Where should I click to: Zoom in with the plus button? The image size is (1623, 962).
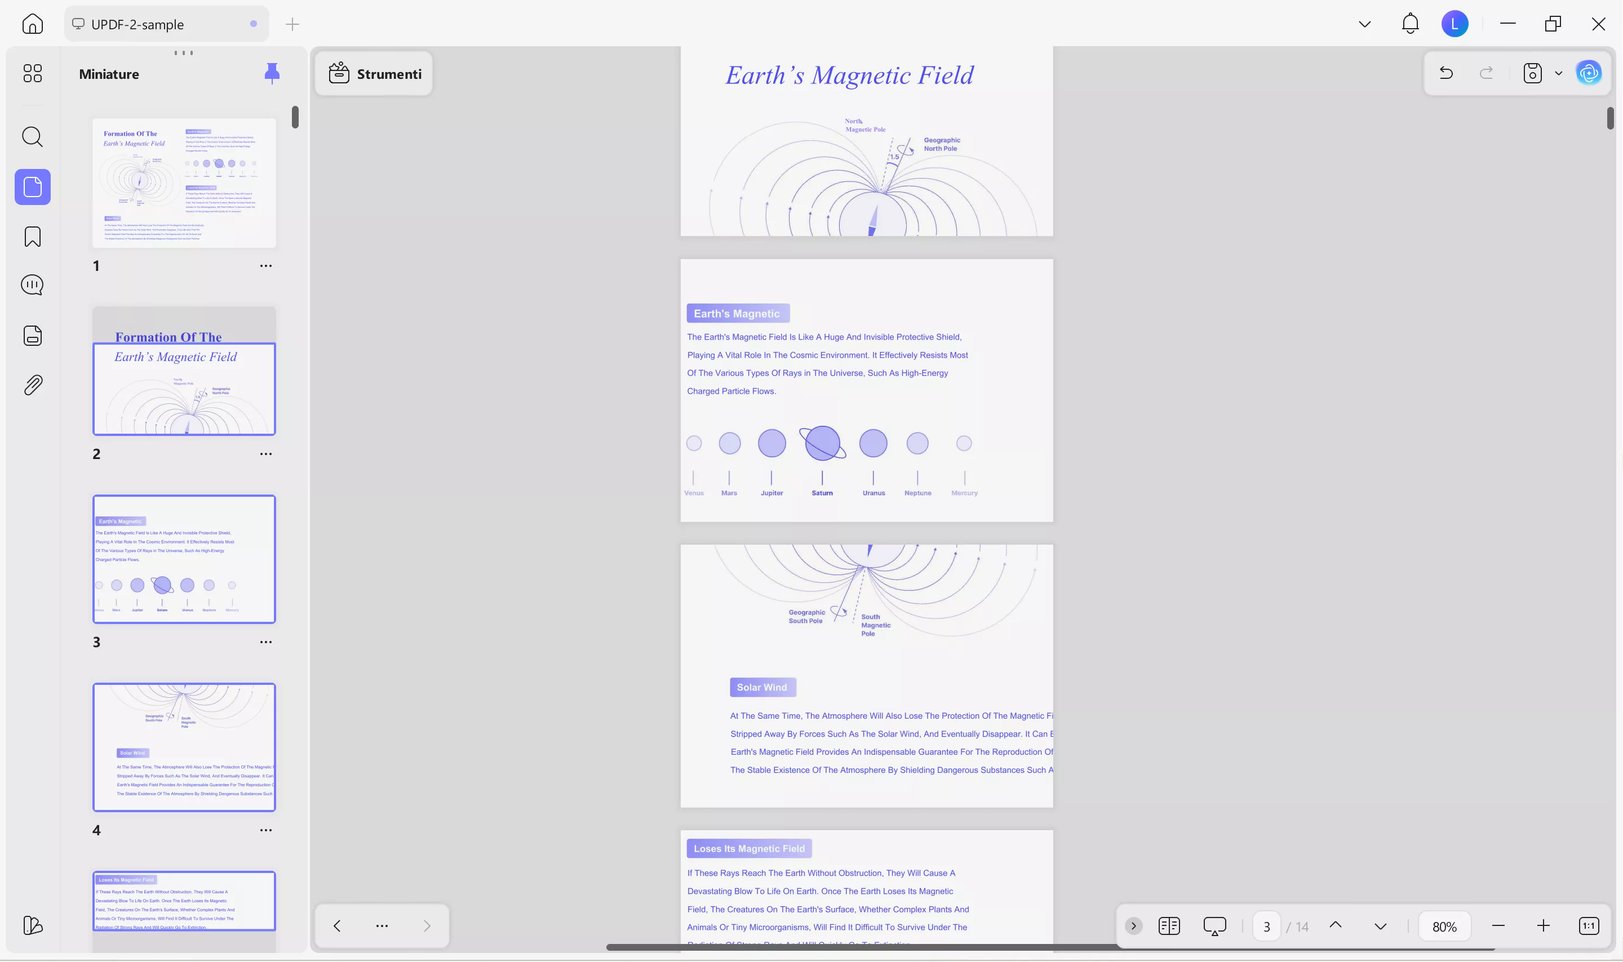[1542, 926]
